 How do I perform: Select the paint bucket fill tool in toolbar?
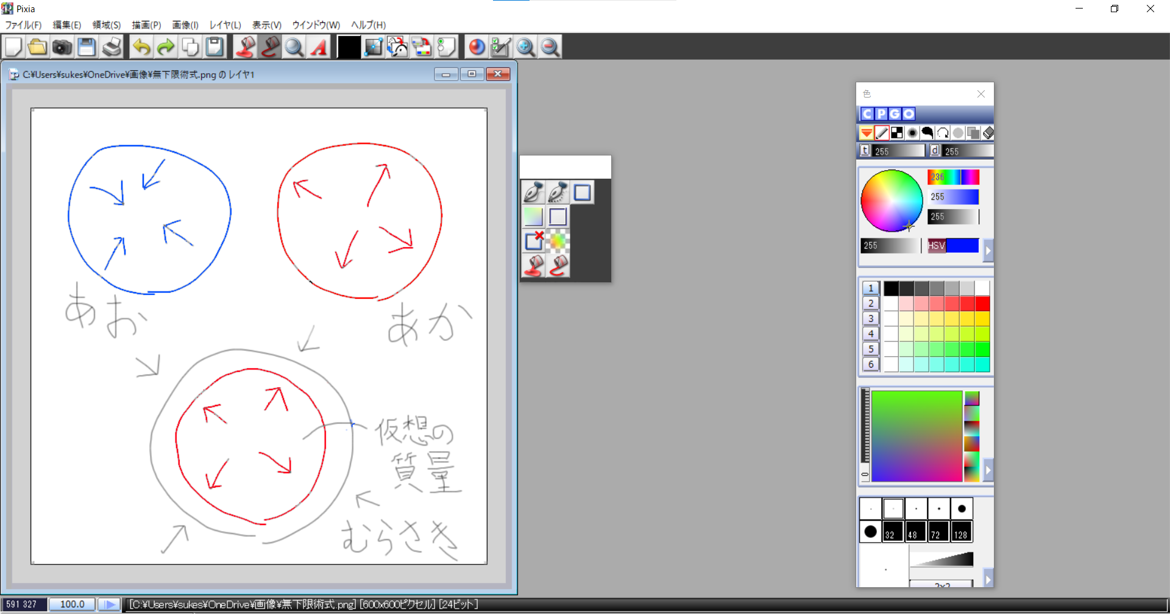tap(246, 47)
